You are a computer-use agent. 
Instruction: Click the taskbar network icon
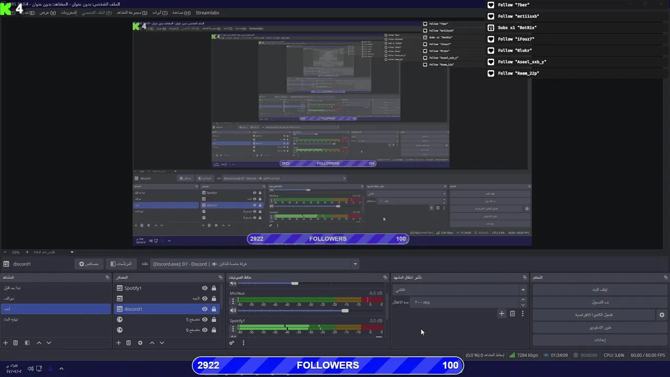tap(39, 369)
